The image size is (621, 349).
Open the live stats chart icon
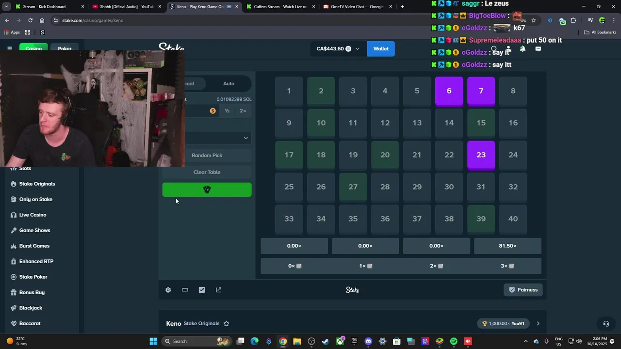(x=202, y=290)
